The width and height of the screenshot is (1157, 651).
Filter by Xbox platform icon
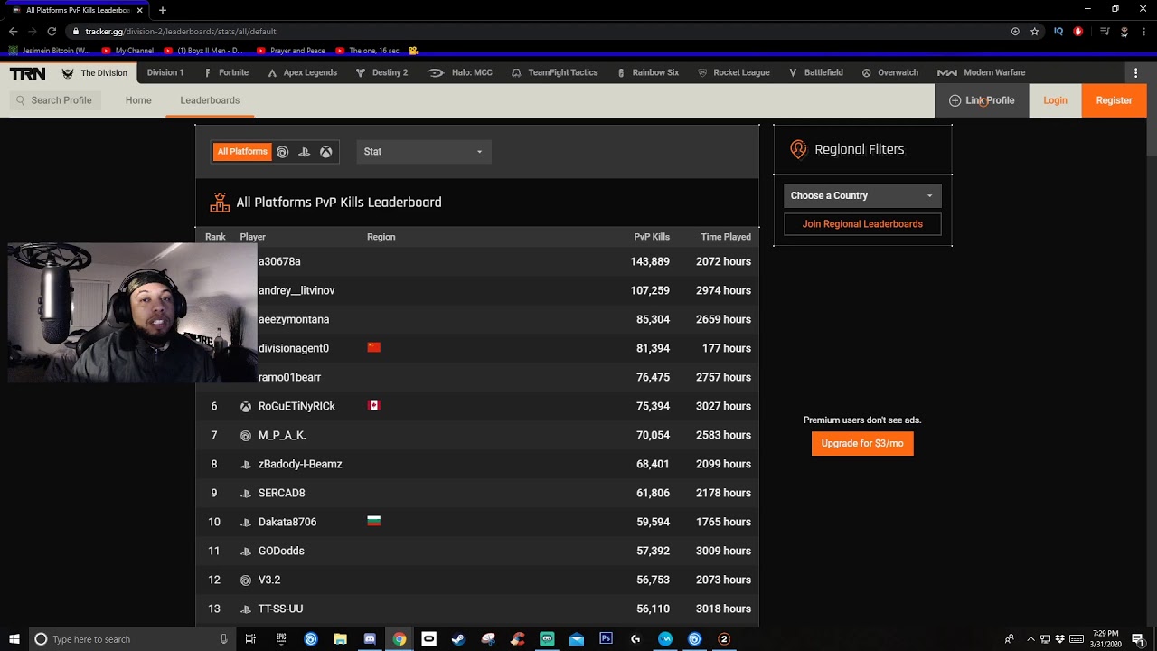tap(326, 152)
